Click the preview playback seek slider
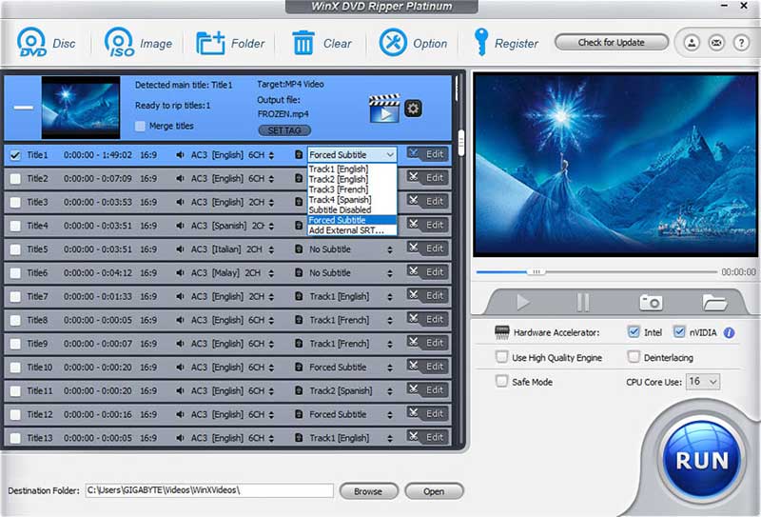Viewport: 761px width, 517px height. [x=537, y=272]
